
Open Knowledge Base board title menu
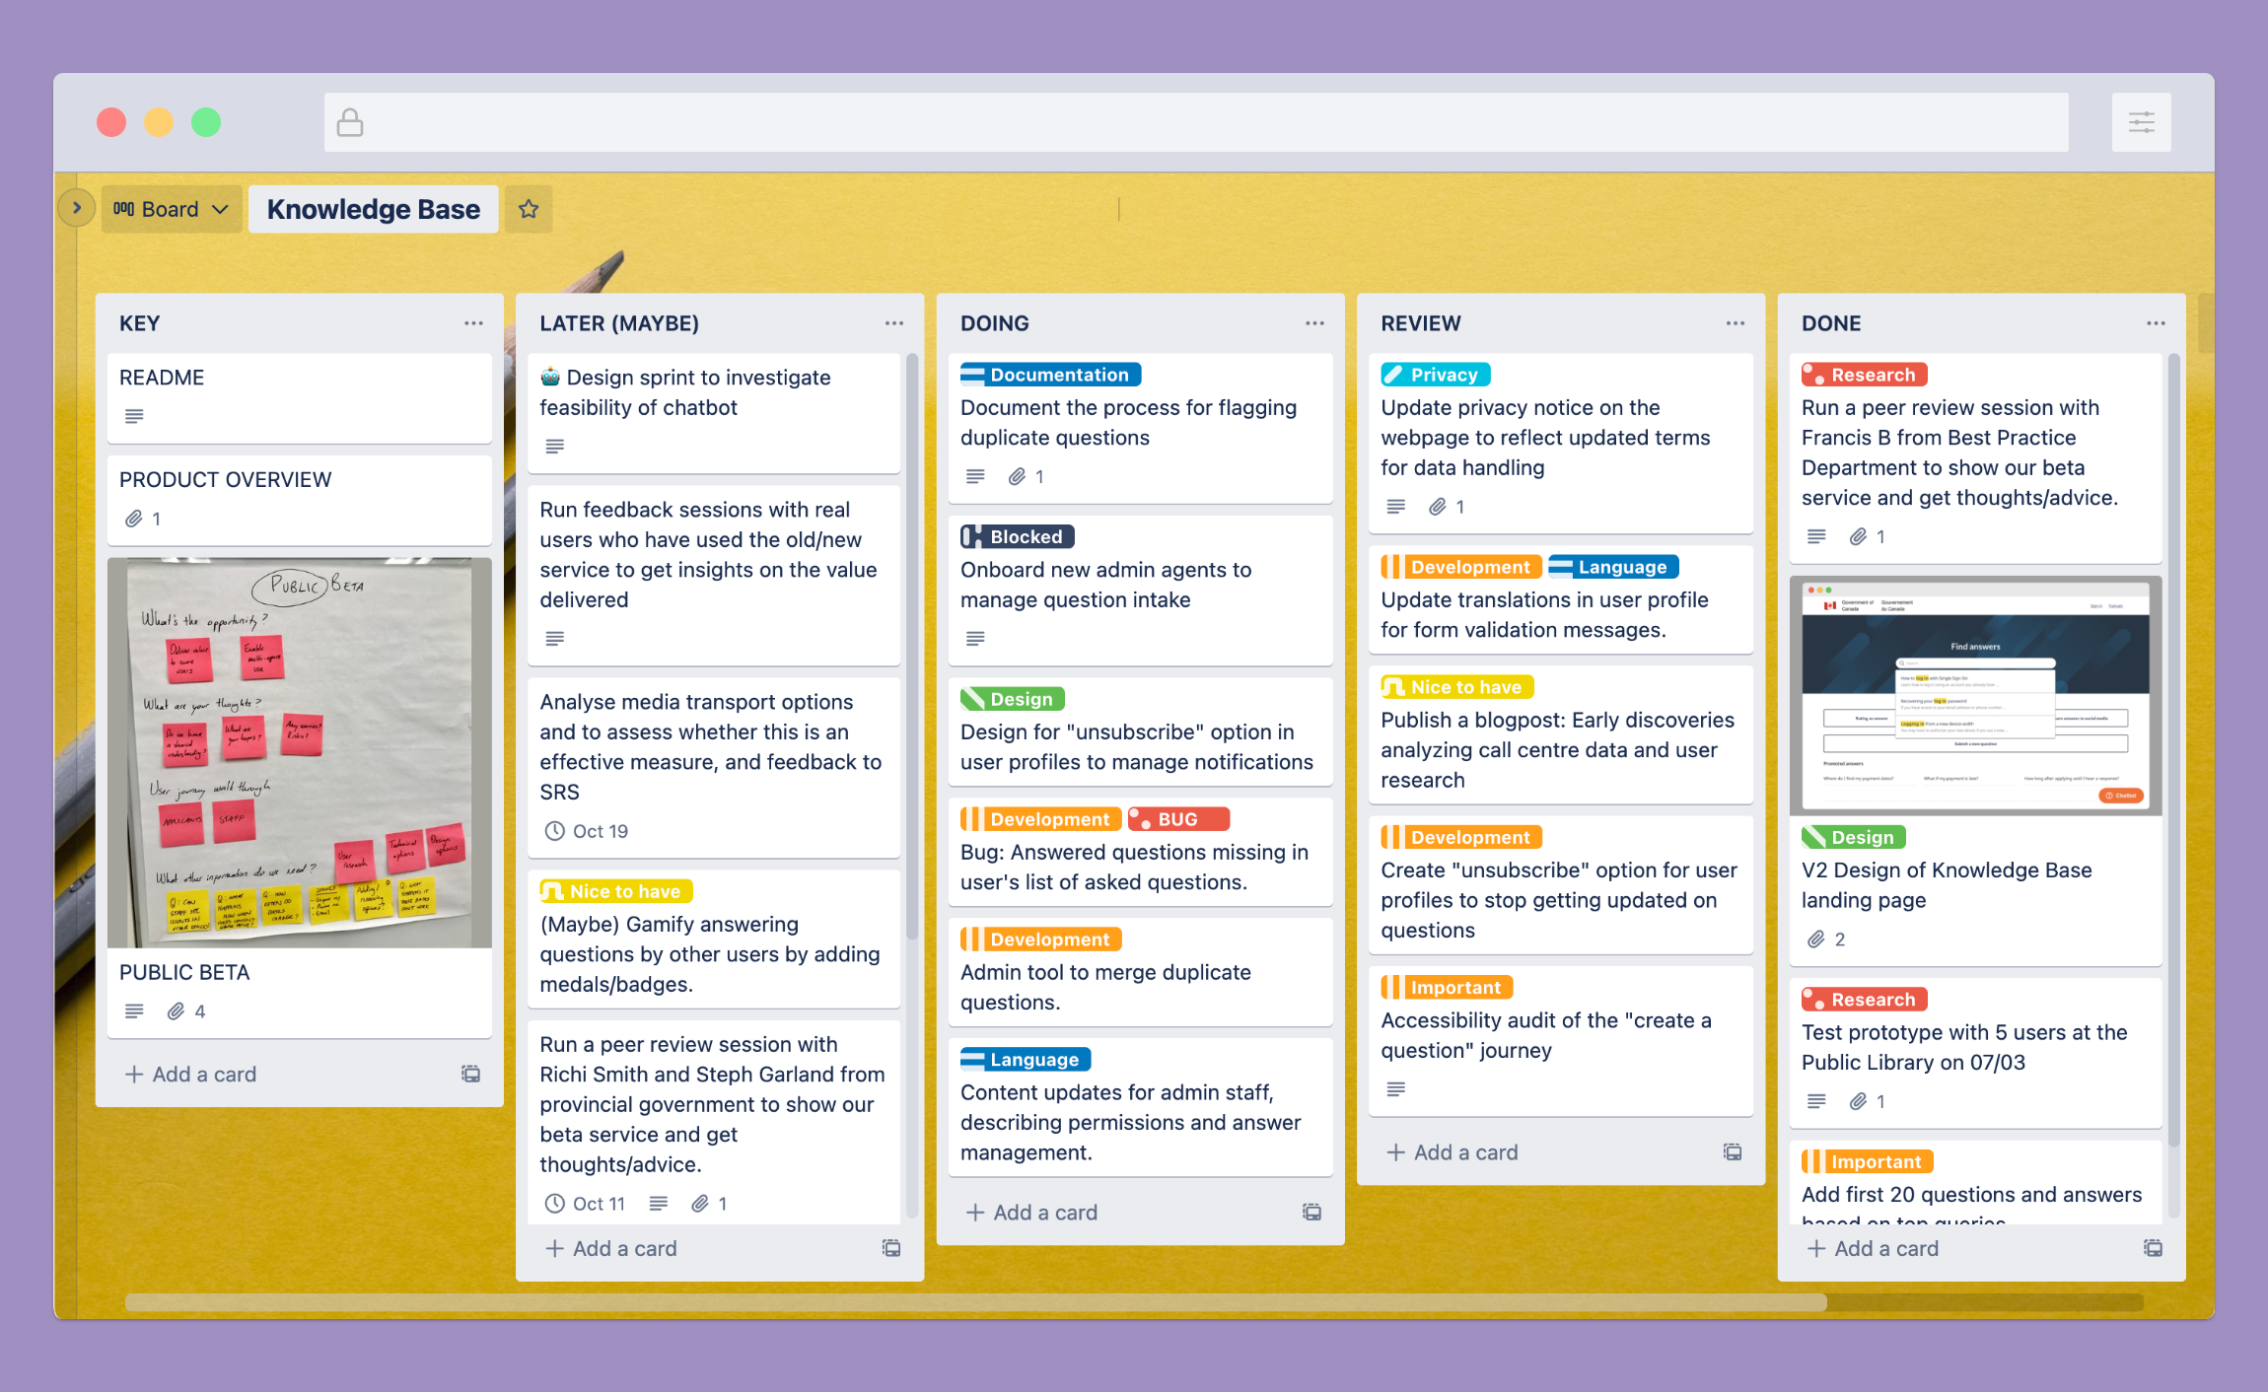376,207
